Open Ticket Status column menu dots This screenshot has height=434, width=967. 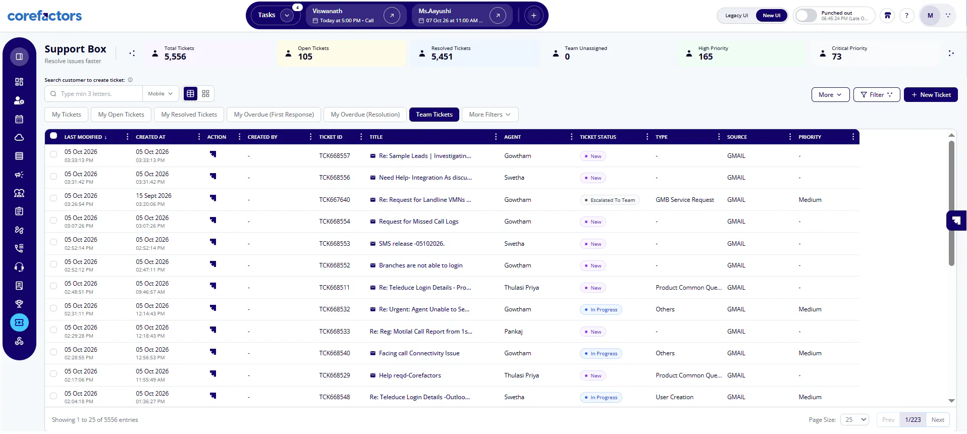[x=647, y=137]
